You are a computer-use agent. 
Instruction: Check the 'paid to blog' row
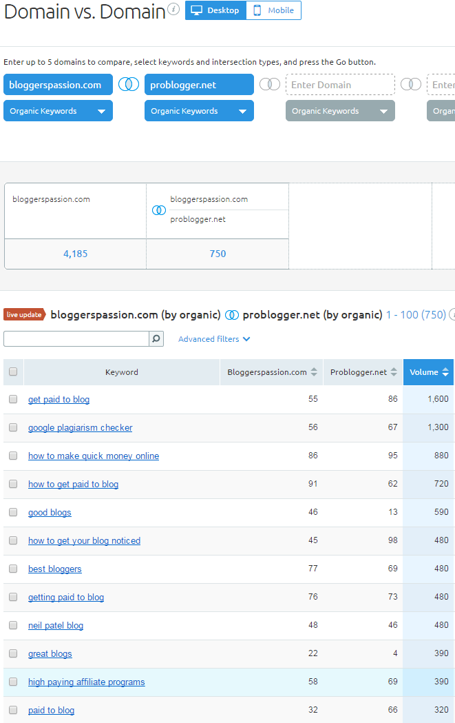13,710
